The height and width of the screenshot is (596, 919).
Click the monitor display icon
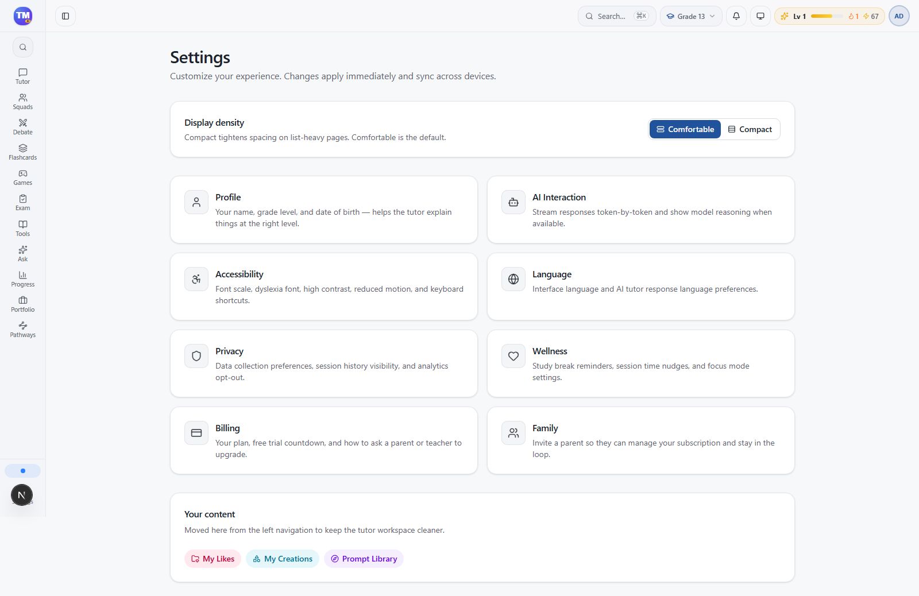[760, 16]
